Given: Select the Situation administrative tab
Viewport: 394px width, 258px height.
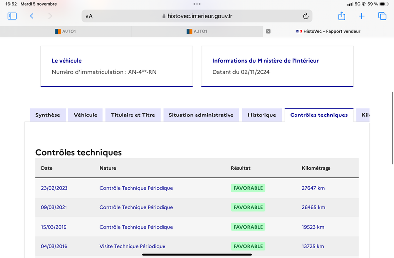Looking at the screenshot, I should point(201,115).
